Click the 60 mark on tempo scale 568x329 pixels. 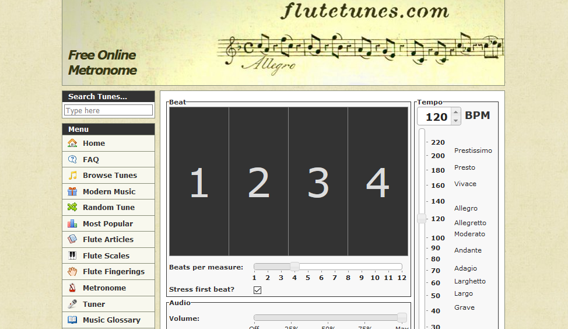point(436,283)
